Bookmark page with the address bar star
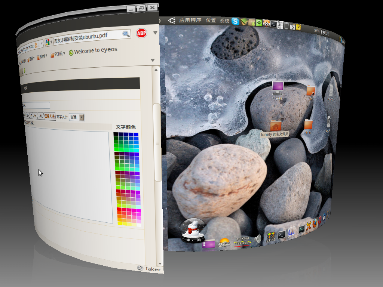Viewport: 383px width, 287px height. (x=39, y=45)
